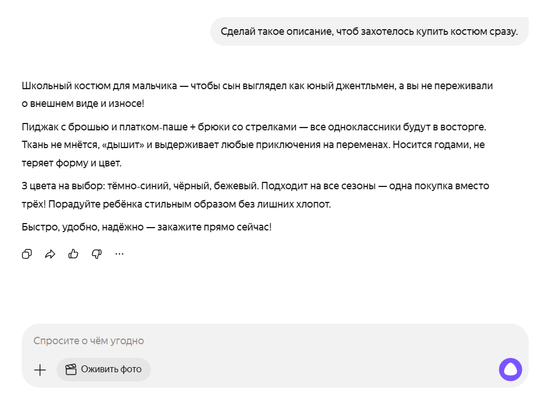Toggle the dislike reaction on the answer
The height and width of the screenshot is (394, 539).
97,253
